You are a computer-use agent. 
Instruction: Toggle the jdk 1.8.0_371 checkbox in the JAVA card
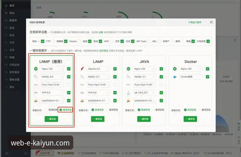tap(161, 93)
